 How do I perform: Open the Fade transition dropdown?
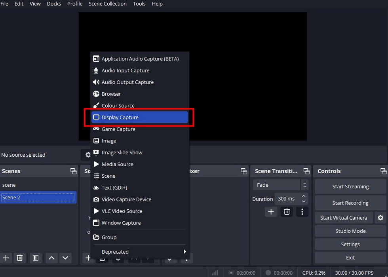click(x=277, y=185)
